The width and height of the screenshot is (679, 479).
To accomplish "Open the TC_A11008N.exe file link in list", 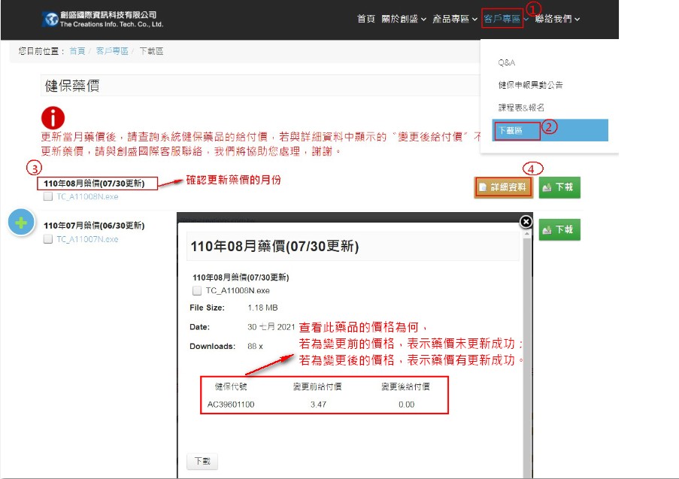I will coord(87,196).
